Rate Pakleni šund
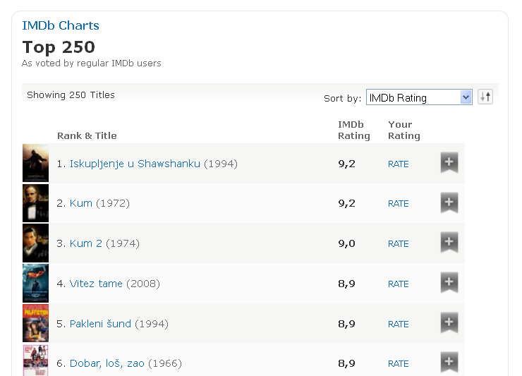The height and width of the screenshot is (376, 522). point(398,325)
